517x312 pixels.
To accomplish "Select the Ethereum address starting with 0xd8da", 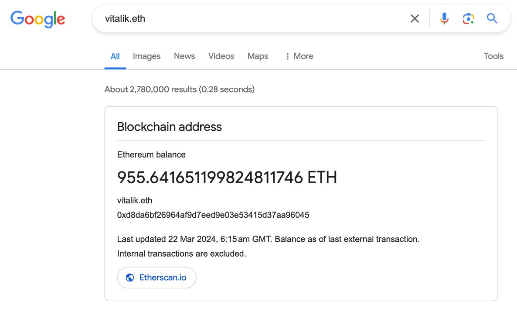I will 212,215.
